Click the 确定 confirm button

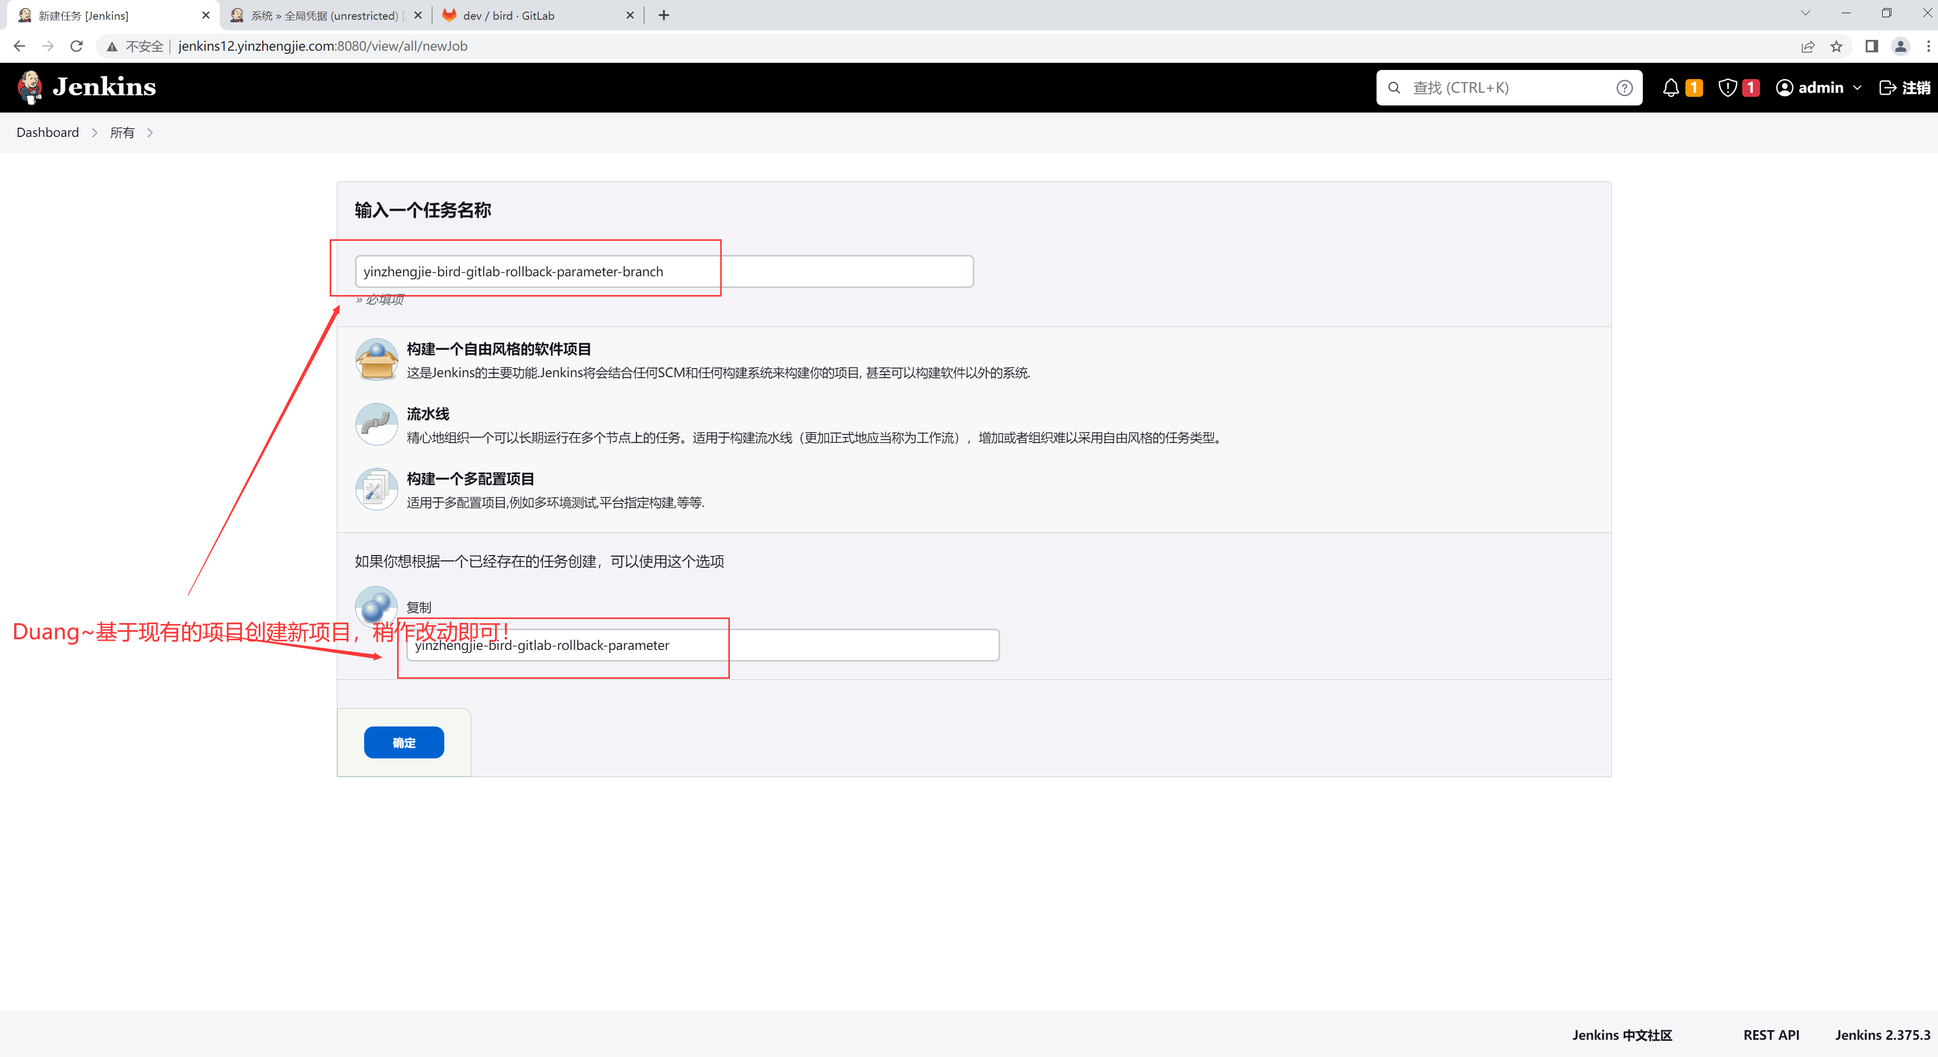click(x=403, y=743)
